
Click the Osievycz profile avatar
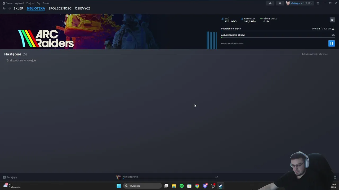point(288,3)
